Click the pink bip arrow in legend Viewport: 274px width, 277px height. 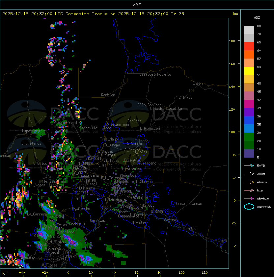point(249,190)
